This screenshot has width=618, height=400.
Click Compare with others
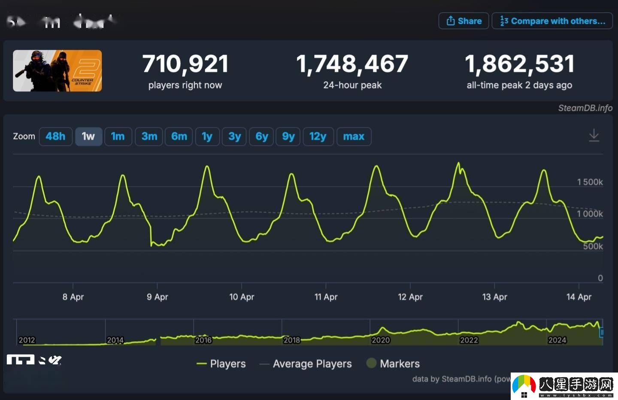[x=552, y=21]
